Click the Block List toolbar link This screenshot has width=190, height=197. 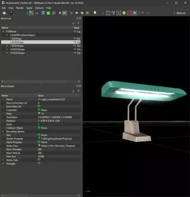[x=181, y=13]
